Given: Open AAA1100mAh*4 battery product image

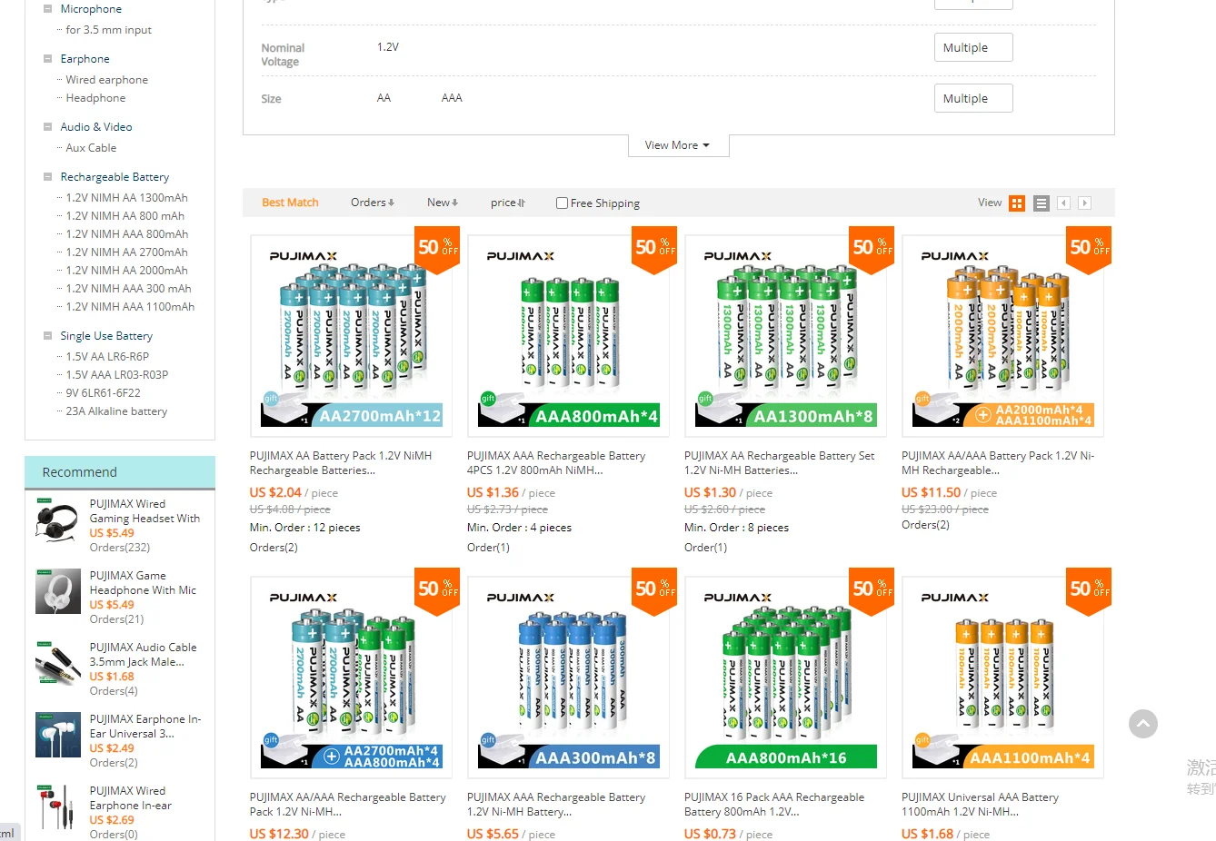Looking at the screenshot, I should click(1002, 678).
